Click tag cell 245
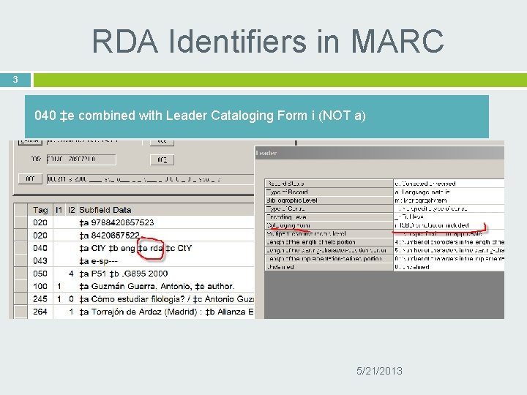Viewport: 527px width, 395px height. [x=40, y=299]
